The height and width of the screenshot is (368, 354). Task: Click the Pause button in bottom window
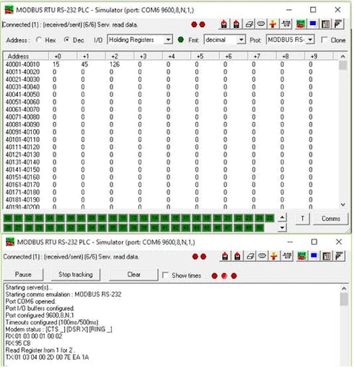click(23, 275)
